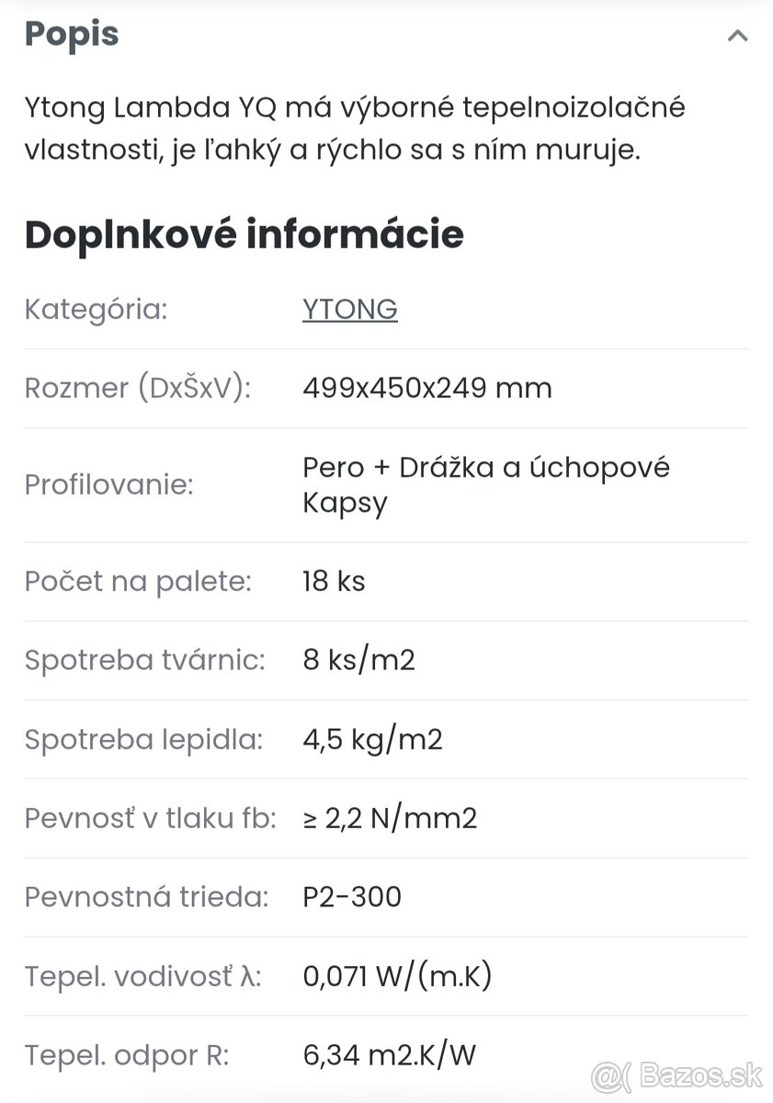The height and width of the screenshot is (1103, 773).
Task: Select the 4,5 kg/m2 glue consumption value
Action: 372,740
